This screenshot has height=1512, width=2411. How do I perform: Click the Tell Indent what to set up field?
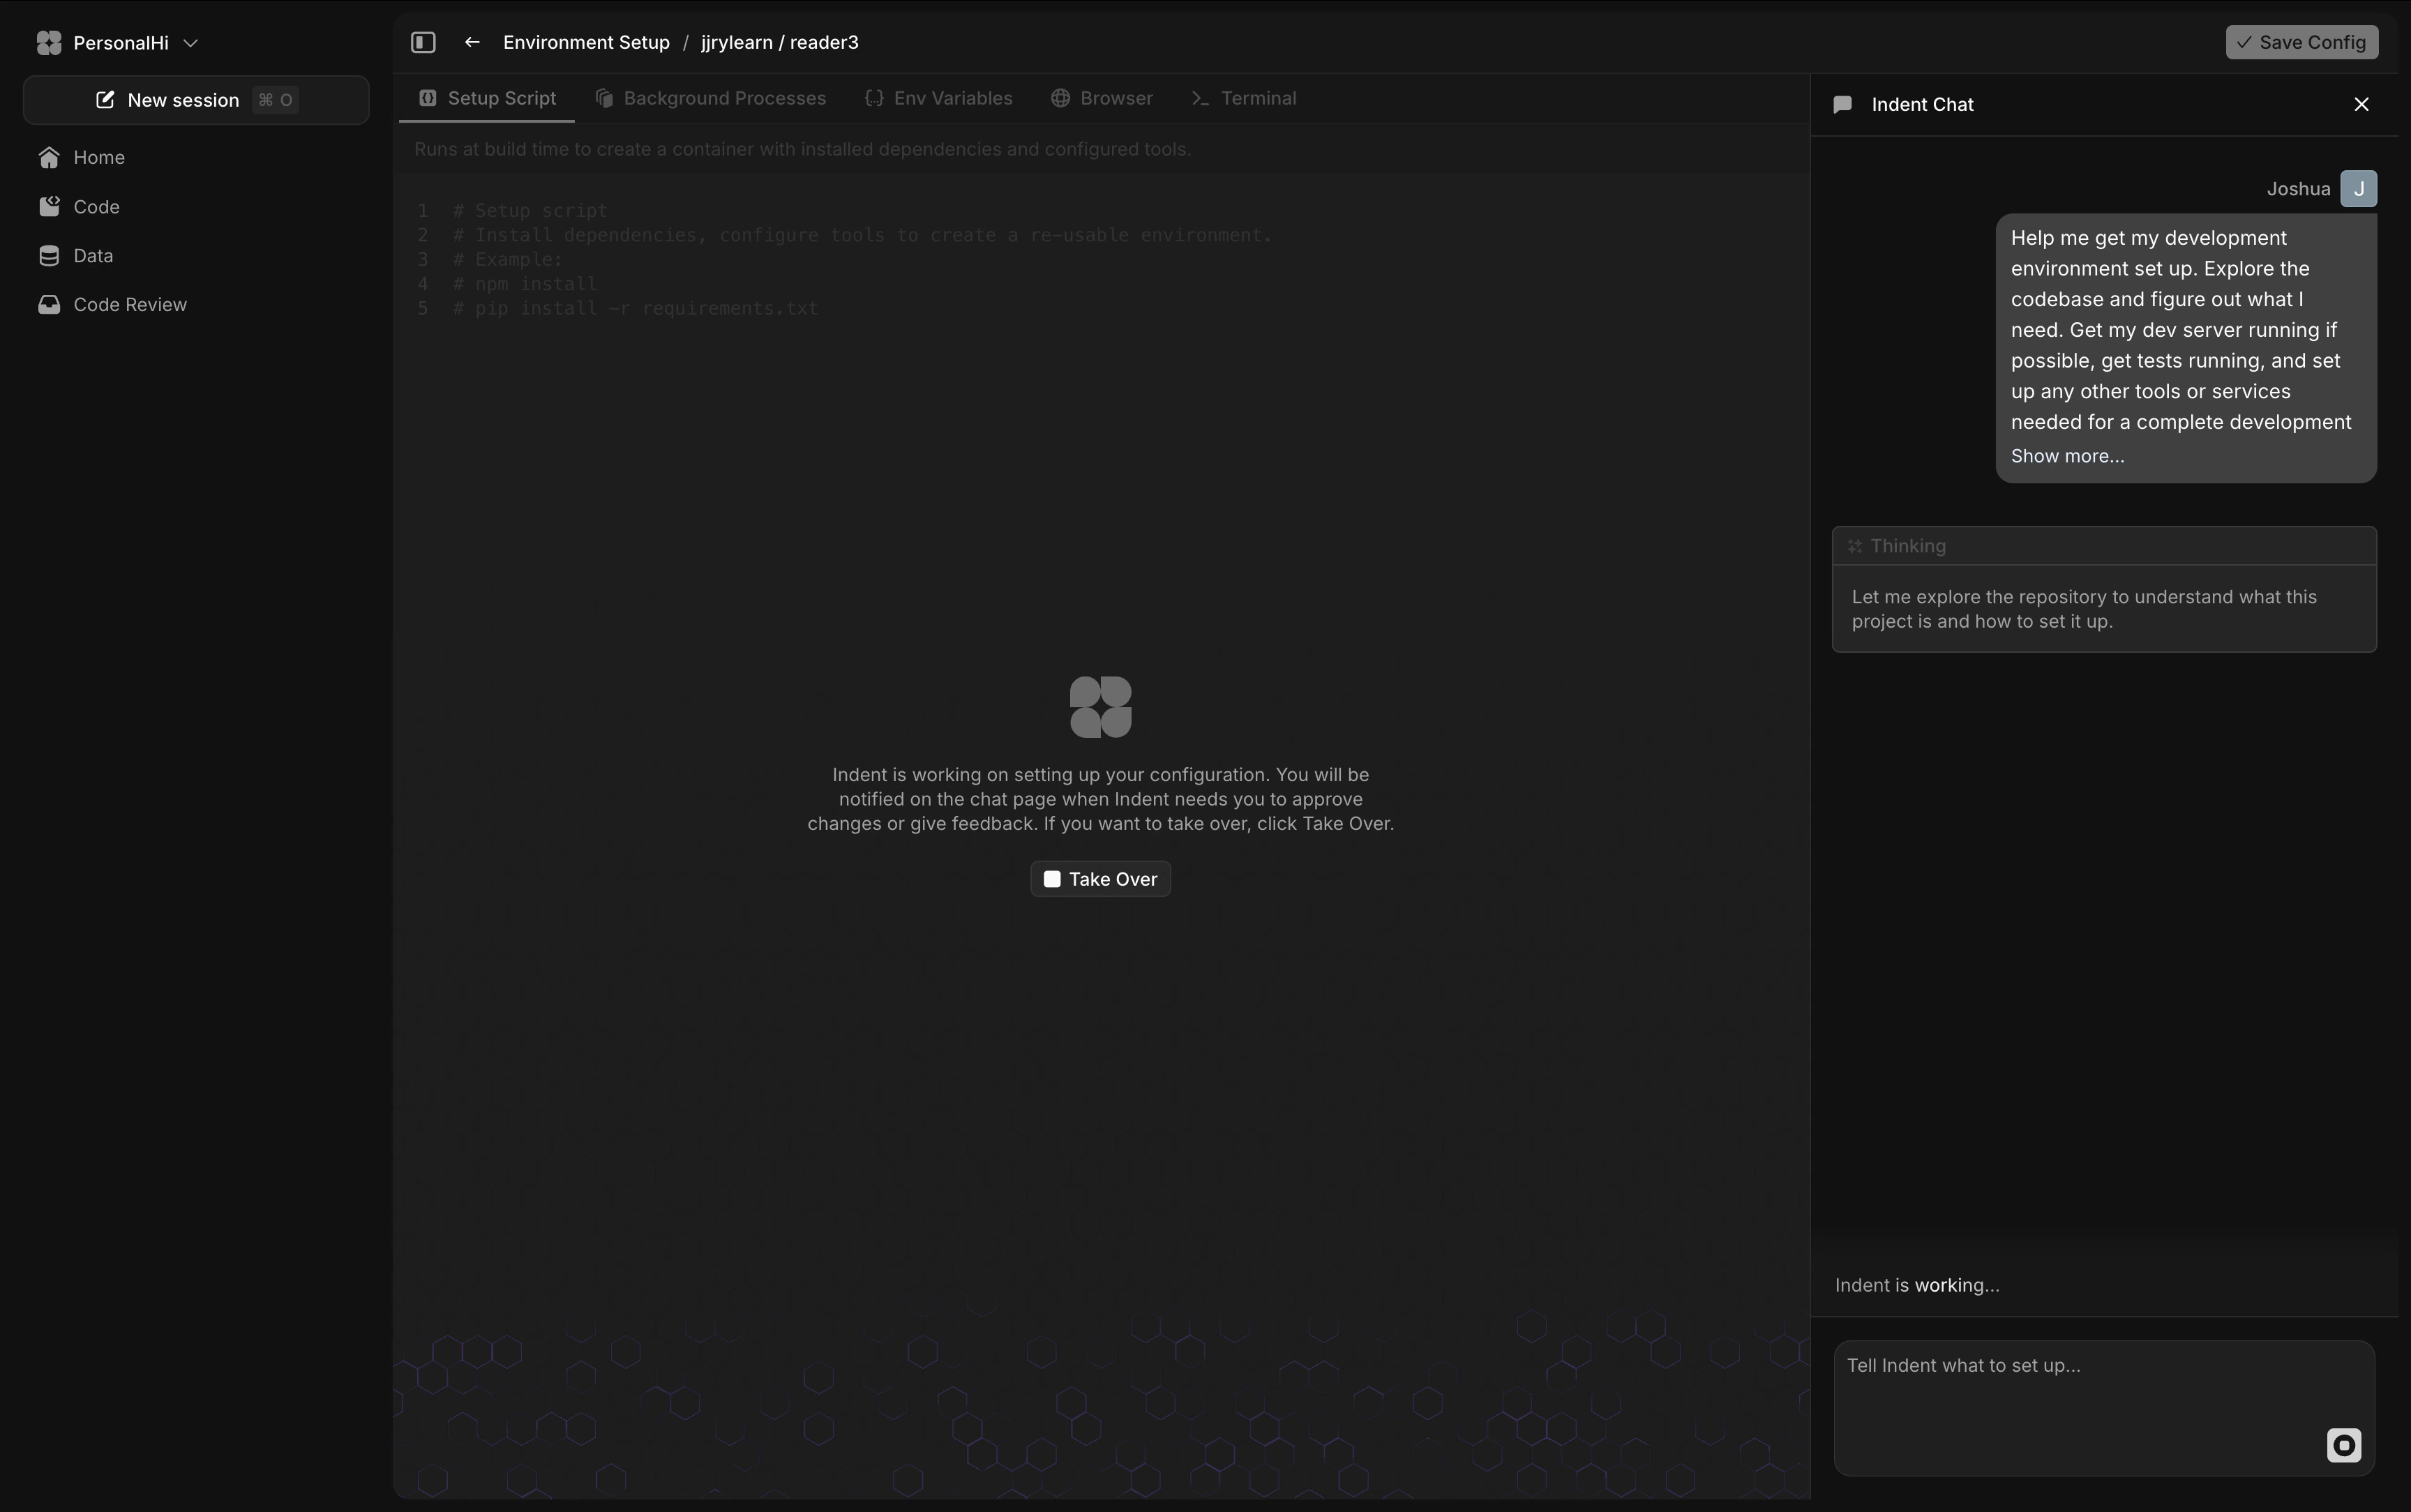2100,1400
